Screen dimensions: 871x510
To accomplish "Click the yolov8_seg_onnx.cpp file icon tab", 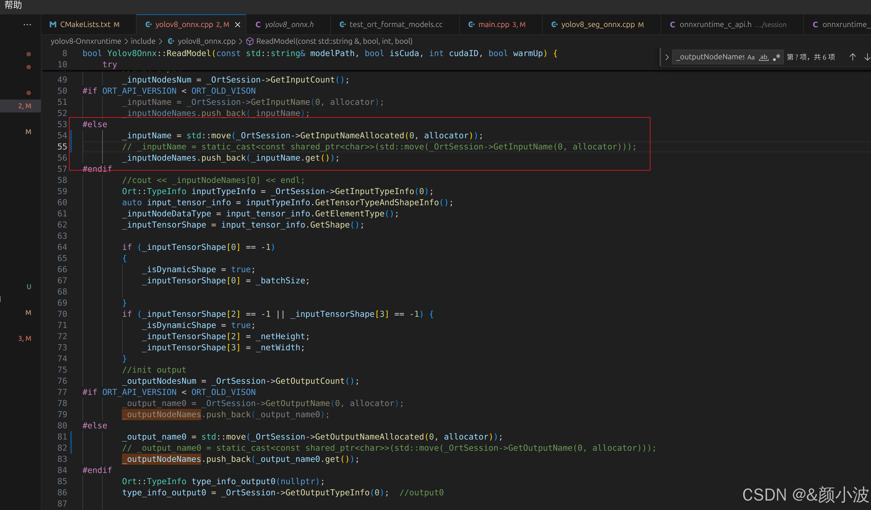I will (x=554, y=25).
